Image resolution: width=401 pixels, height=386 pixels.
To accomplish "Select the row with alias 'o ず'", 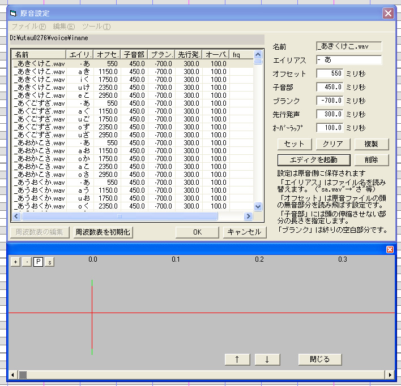I will click(133, 127).
